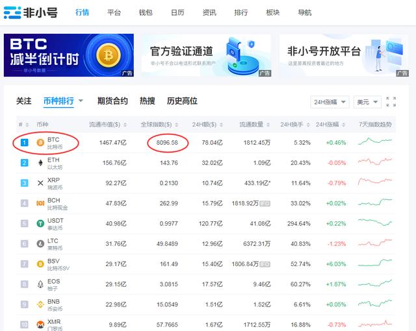This screenshot has width=416, height=331.
Task: Open the USDT 泰达币 coin link
Action: click(x=55, y=224)
